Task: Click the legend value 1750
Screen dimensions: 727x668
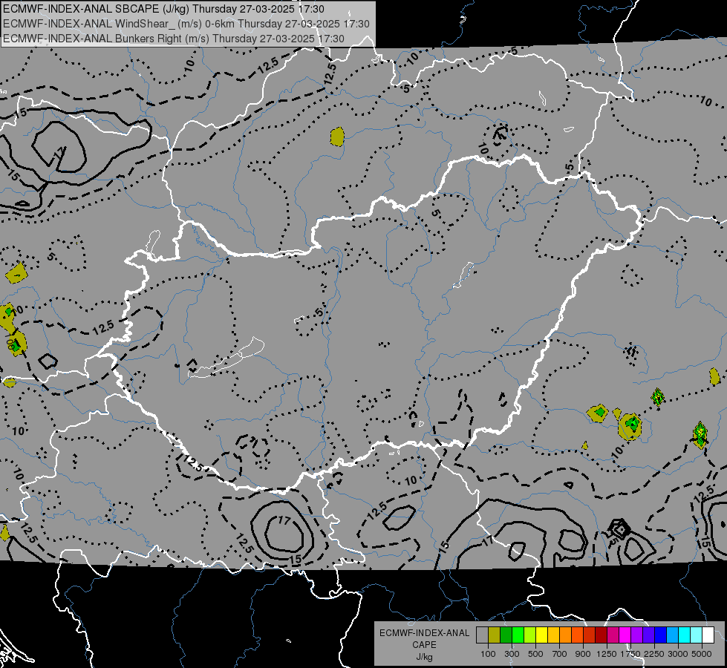Action: pos(630,654)
